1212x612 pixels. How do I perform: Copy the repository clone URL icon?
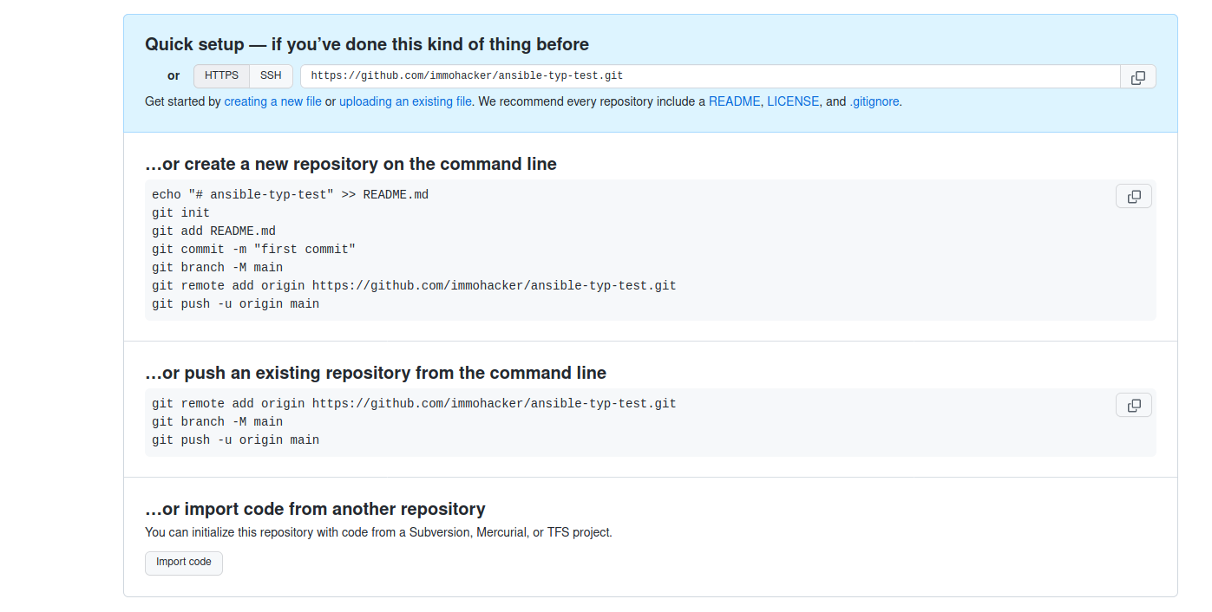tap(1137, 76)
